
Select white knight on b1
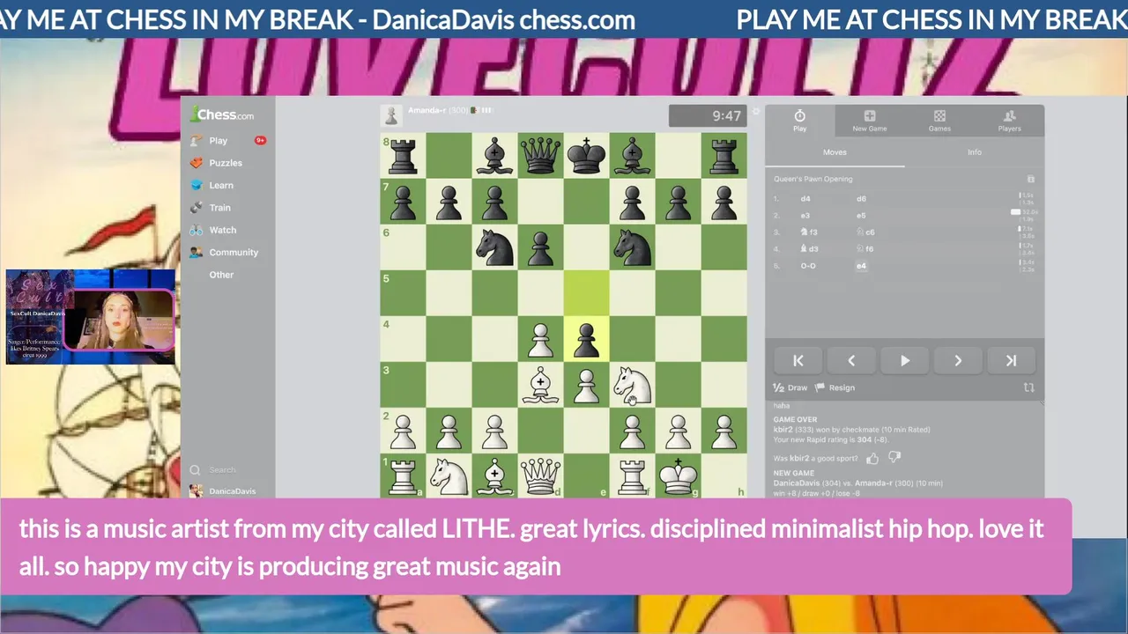pos(449,476)
